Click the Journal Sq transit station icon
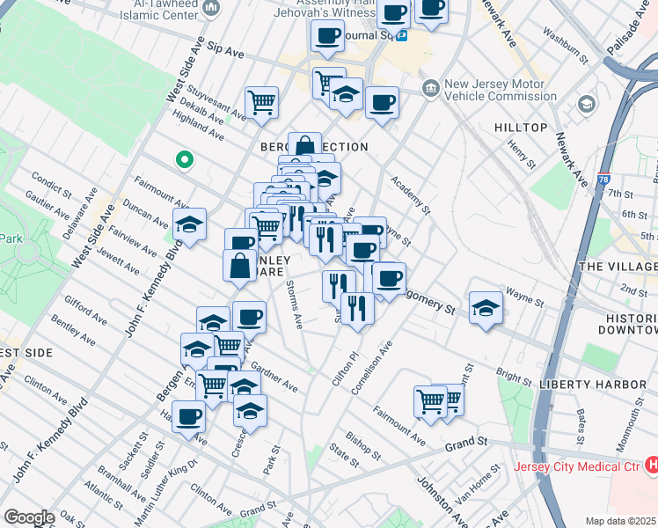This screenshot has height=528, width=658. [402, 36]
